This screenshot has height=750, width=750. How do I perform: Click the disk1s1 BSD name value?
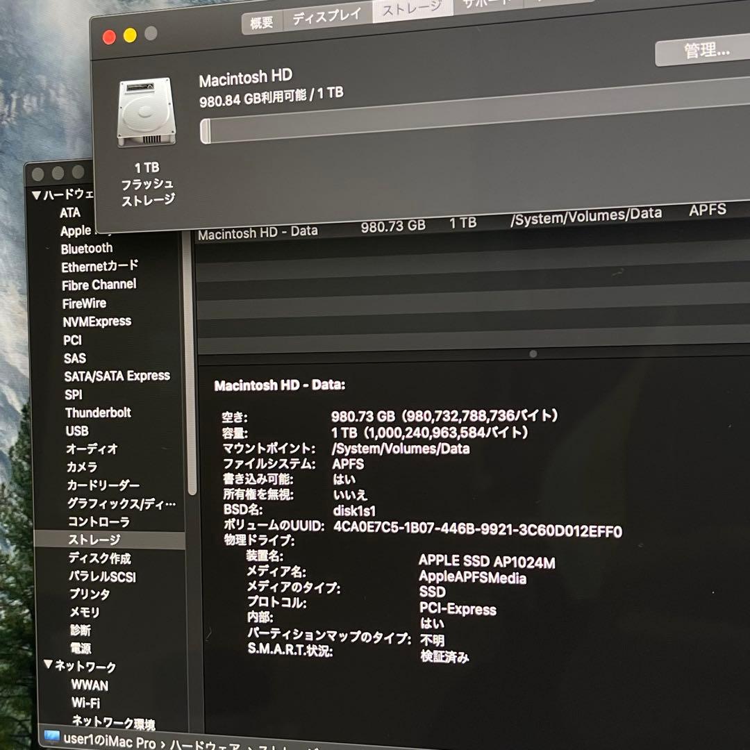[354, 511]
